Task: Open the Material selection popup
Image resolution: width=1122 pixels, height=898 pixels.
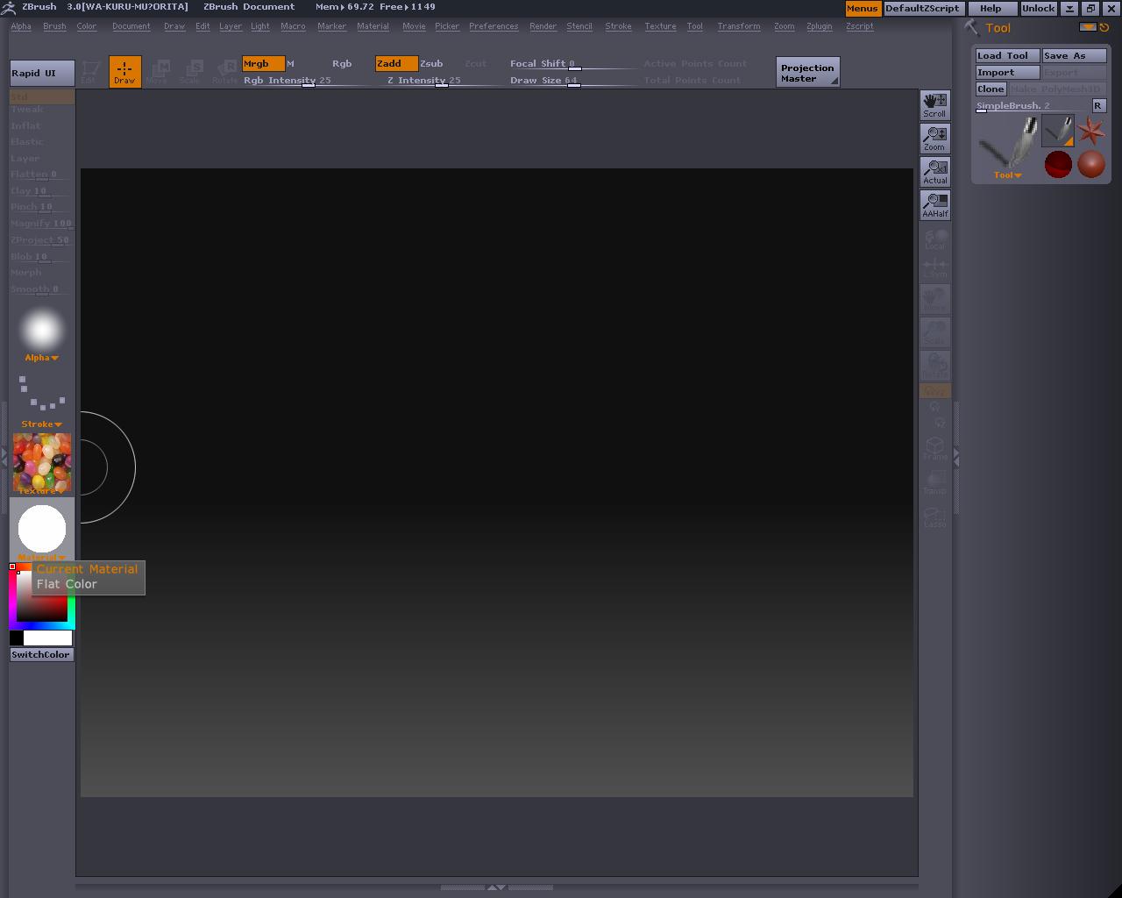Action: [41, 531]
